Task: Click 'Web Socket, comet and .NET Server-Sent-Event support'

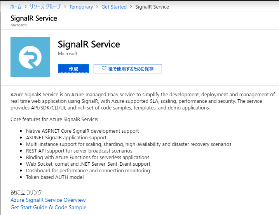Action: click(x=88, y=164)
